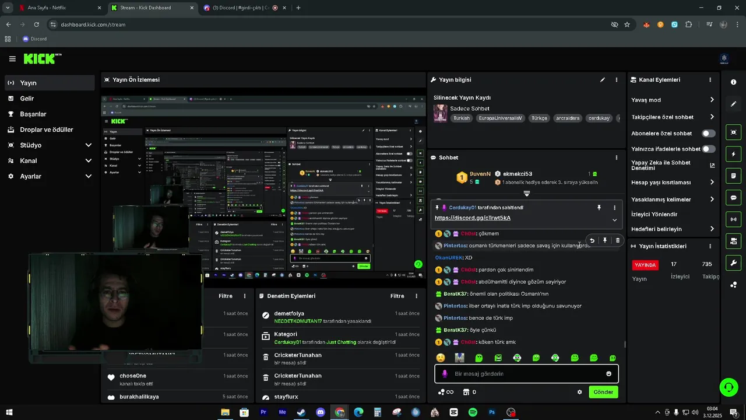Select Droplar ve ödüller in sidebar
The image size is (746, 420).
[50, 129]
